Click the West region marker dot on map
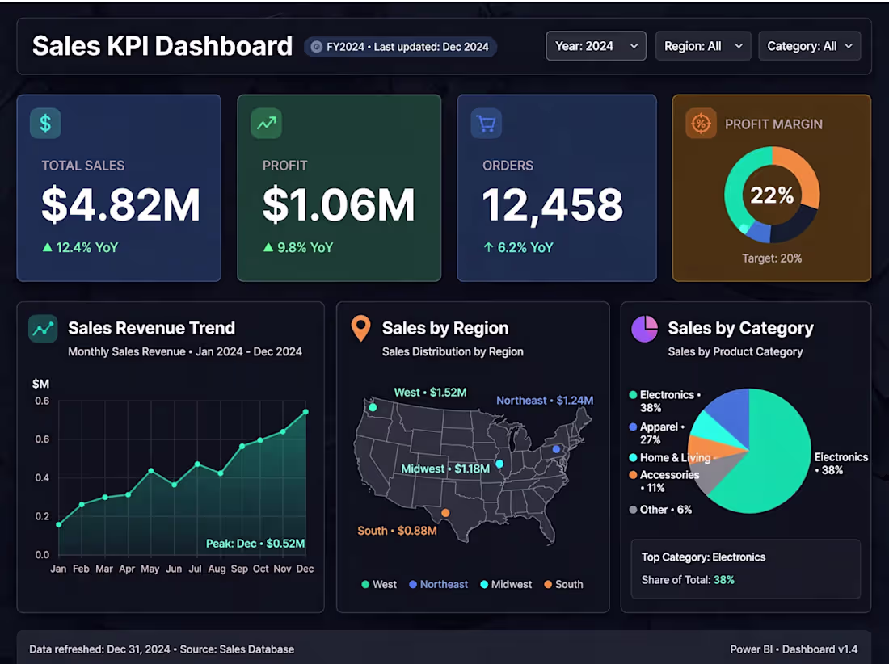889x664 pixels. [373, 407]
